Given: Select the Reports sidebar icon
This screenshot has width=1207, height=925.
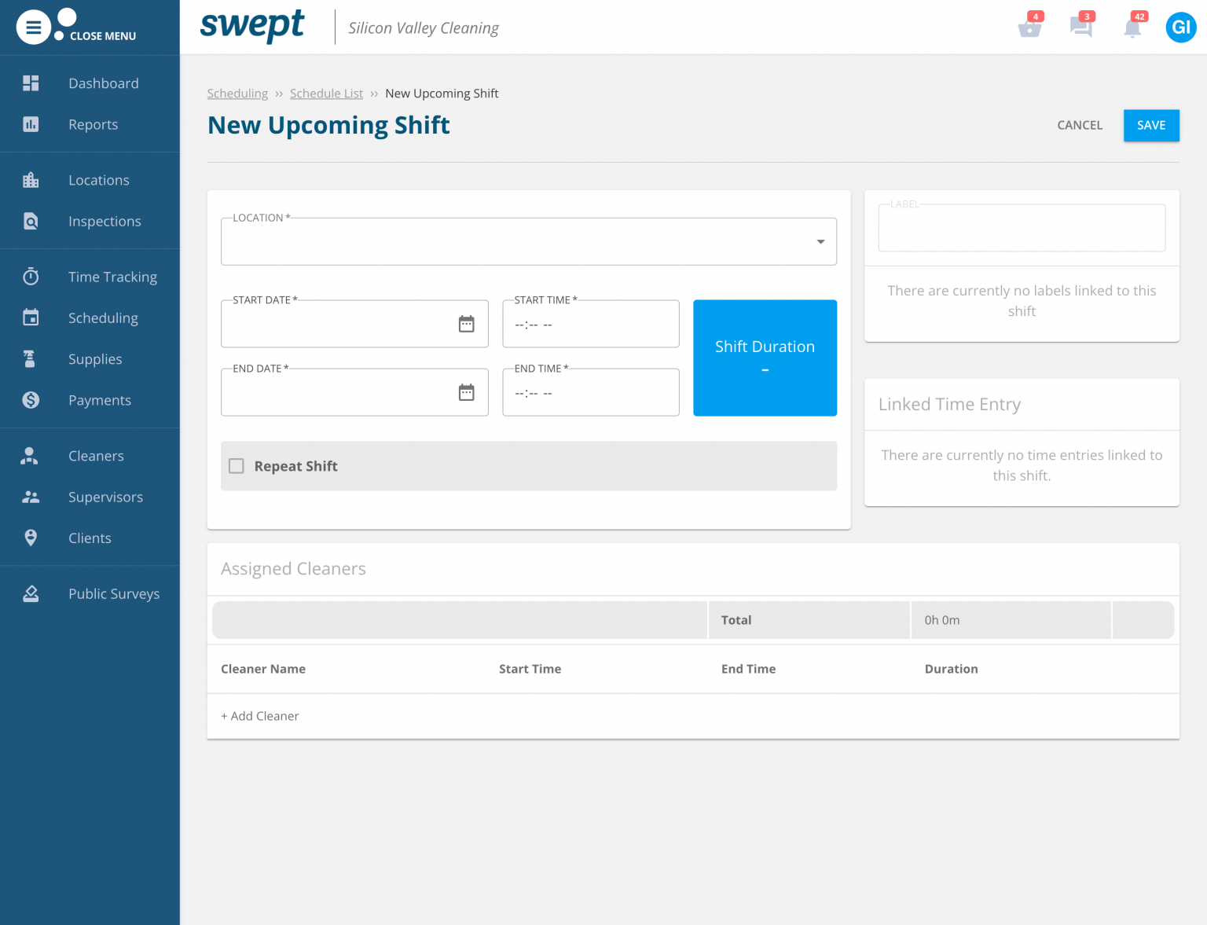Looking at the screenshot, I should coord(31,124).
